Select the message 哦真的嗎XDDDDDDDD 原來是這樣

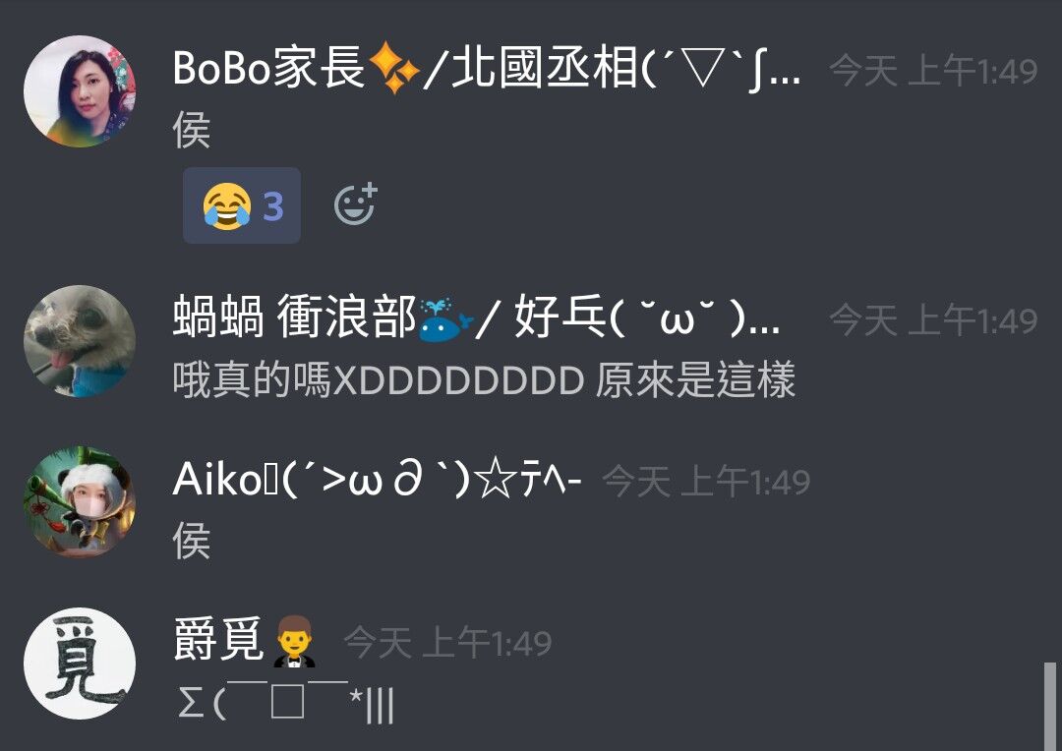pos(484,379)
